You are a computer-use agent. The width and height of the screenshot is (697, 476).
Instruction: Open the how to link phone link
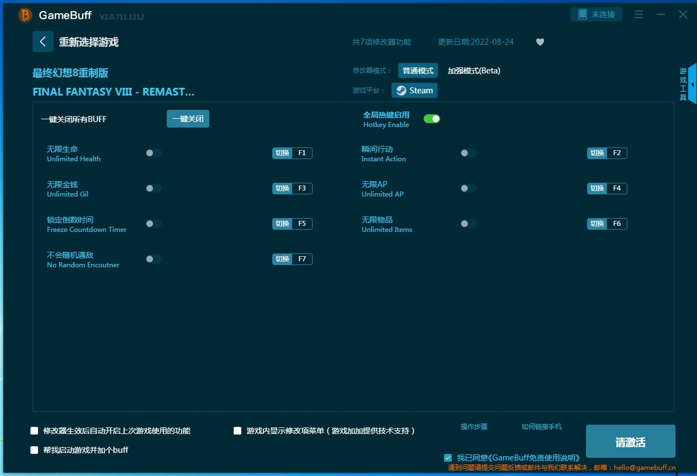point(541,427)
